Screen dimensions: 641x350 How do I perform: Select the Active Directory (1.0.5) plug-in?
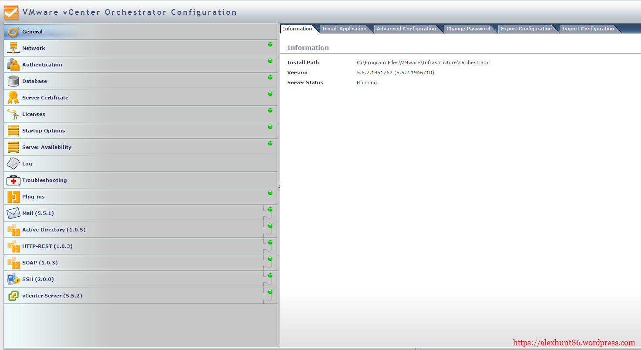[141, 230]
